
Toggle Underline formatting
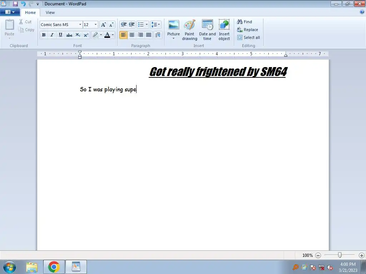(60, 35)
